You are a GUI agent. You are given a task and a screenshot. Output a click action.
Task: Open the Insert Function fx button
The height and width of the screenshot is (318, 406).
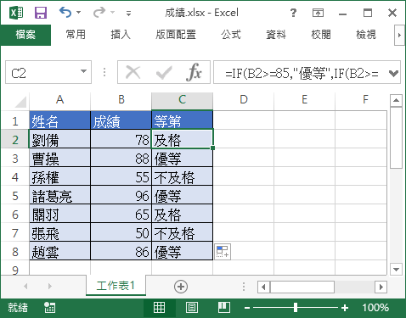tap(194, 72)
